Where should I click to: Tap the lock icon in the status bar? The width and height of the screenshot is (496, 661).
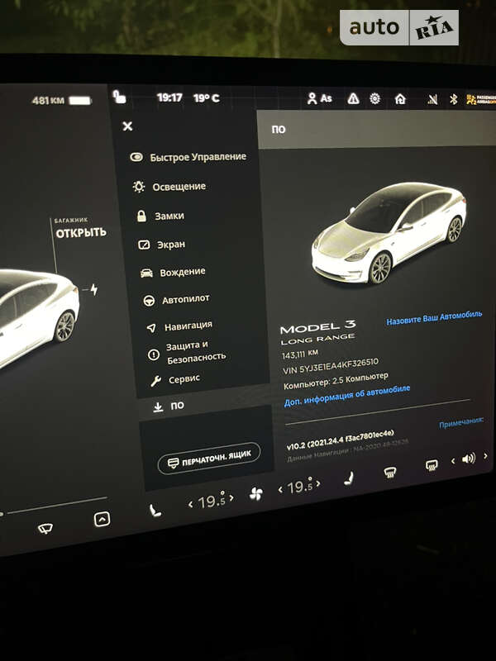[121, 97]
